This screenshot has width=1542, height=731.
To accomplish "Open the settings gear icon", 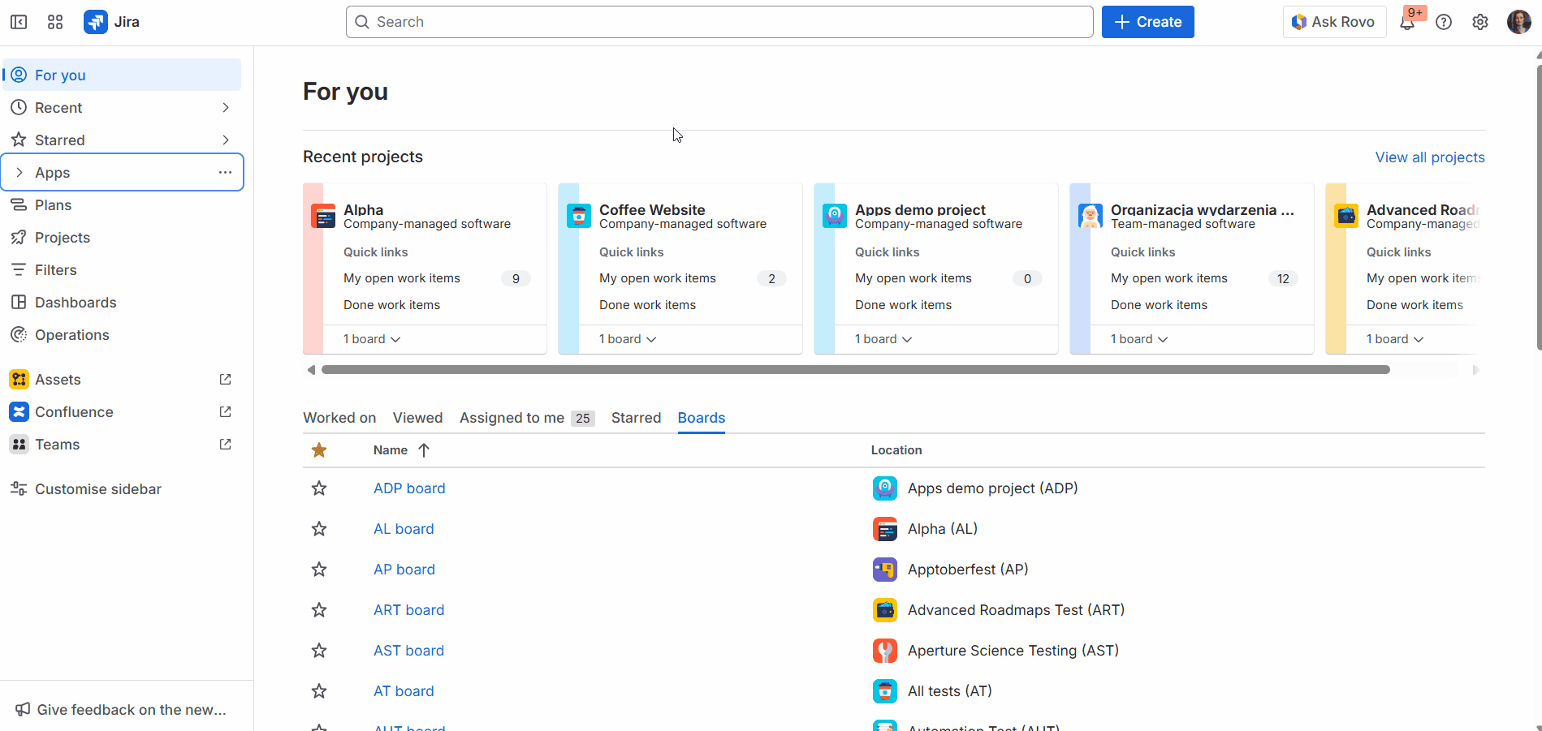I will point(1480,22).
